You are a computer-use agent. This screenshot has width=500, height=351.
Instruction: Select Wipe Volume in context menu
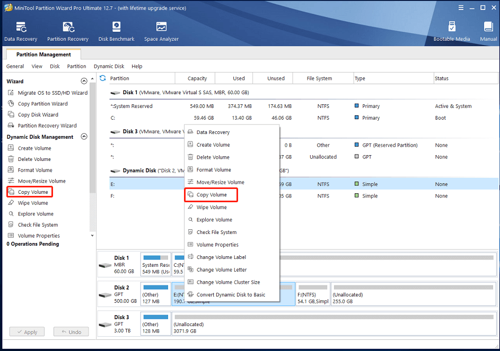click(232, 207)
